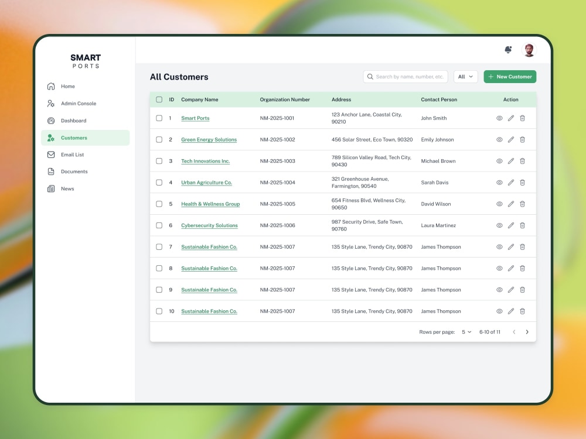586x439 pixels.
Task: Click the 6-10 of 11 page indicator
Action: 489,332
